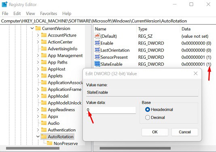
Task: Minimize the Registry Editor window
Action: (175, 4)
